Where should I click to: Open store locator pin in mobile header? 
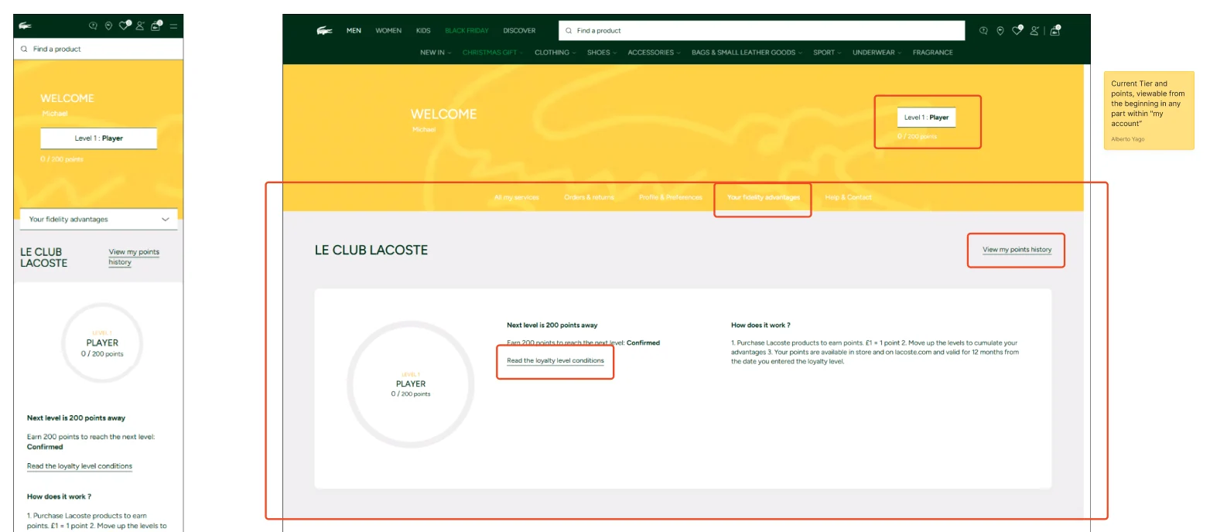click(108, 26)
